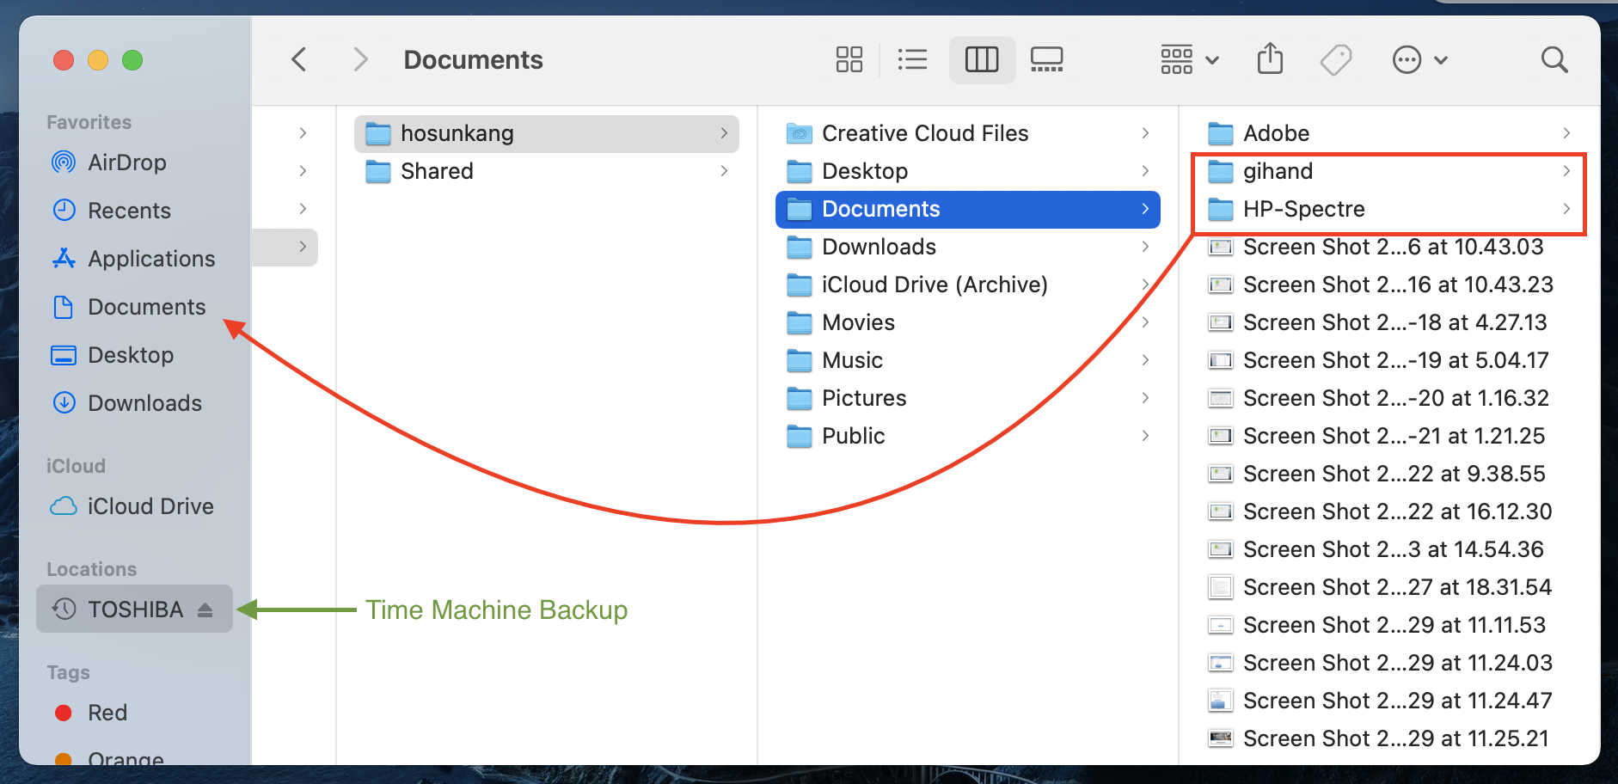This screenshot has height=784, width=1618.
Task: Open the Finder search magnifier
Action: click(1554, 59)
